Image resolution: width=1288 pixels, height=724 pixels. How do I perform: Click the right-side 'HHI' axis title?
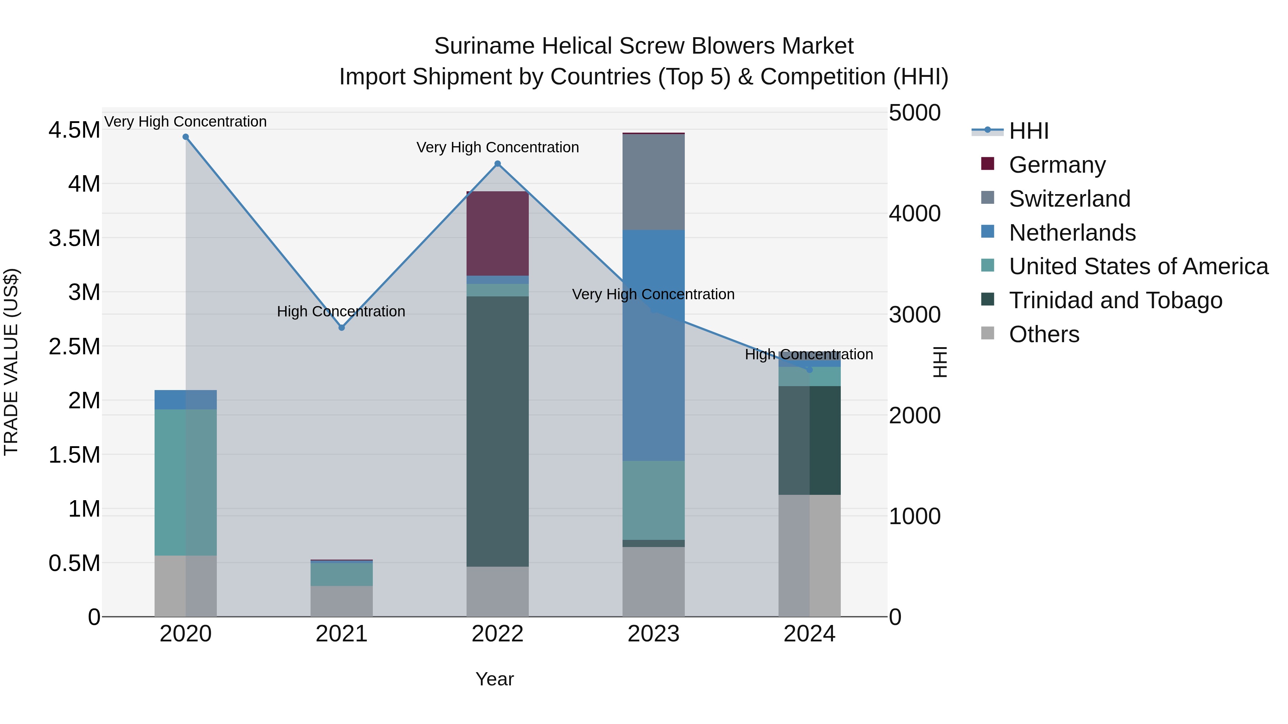click(x=940, y=362)
